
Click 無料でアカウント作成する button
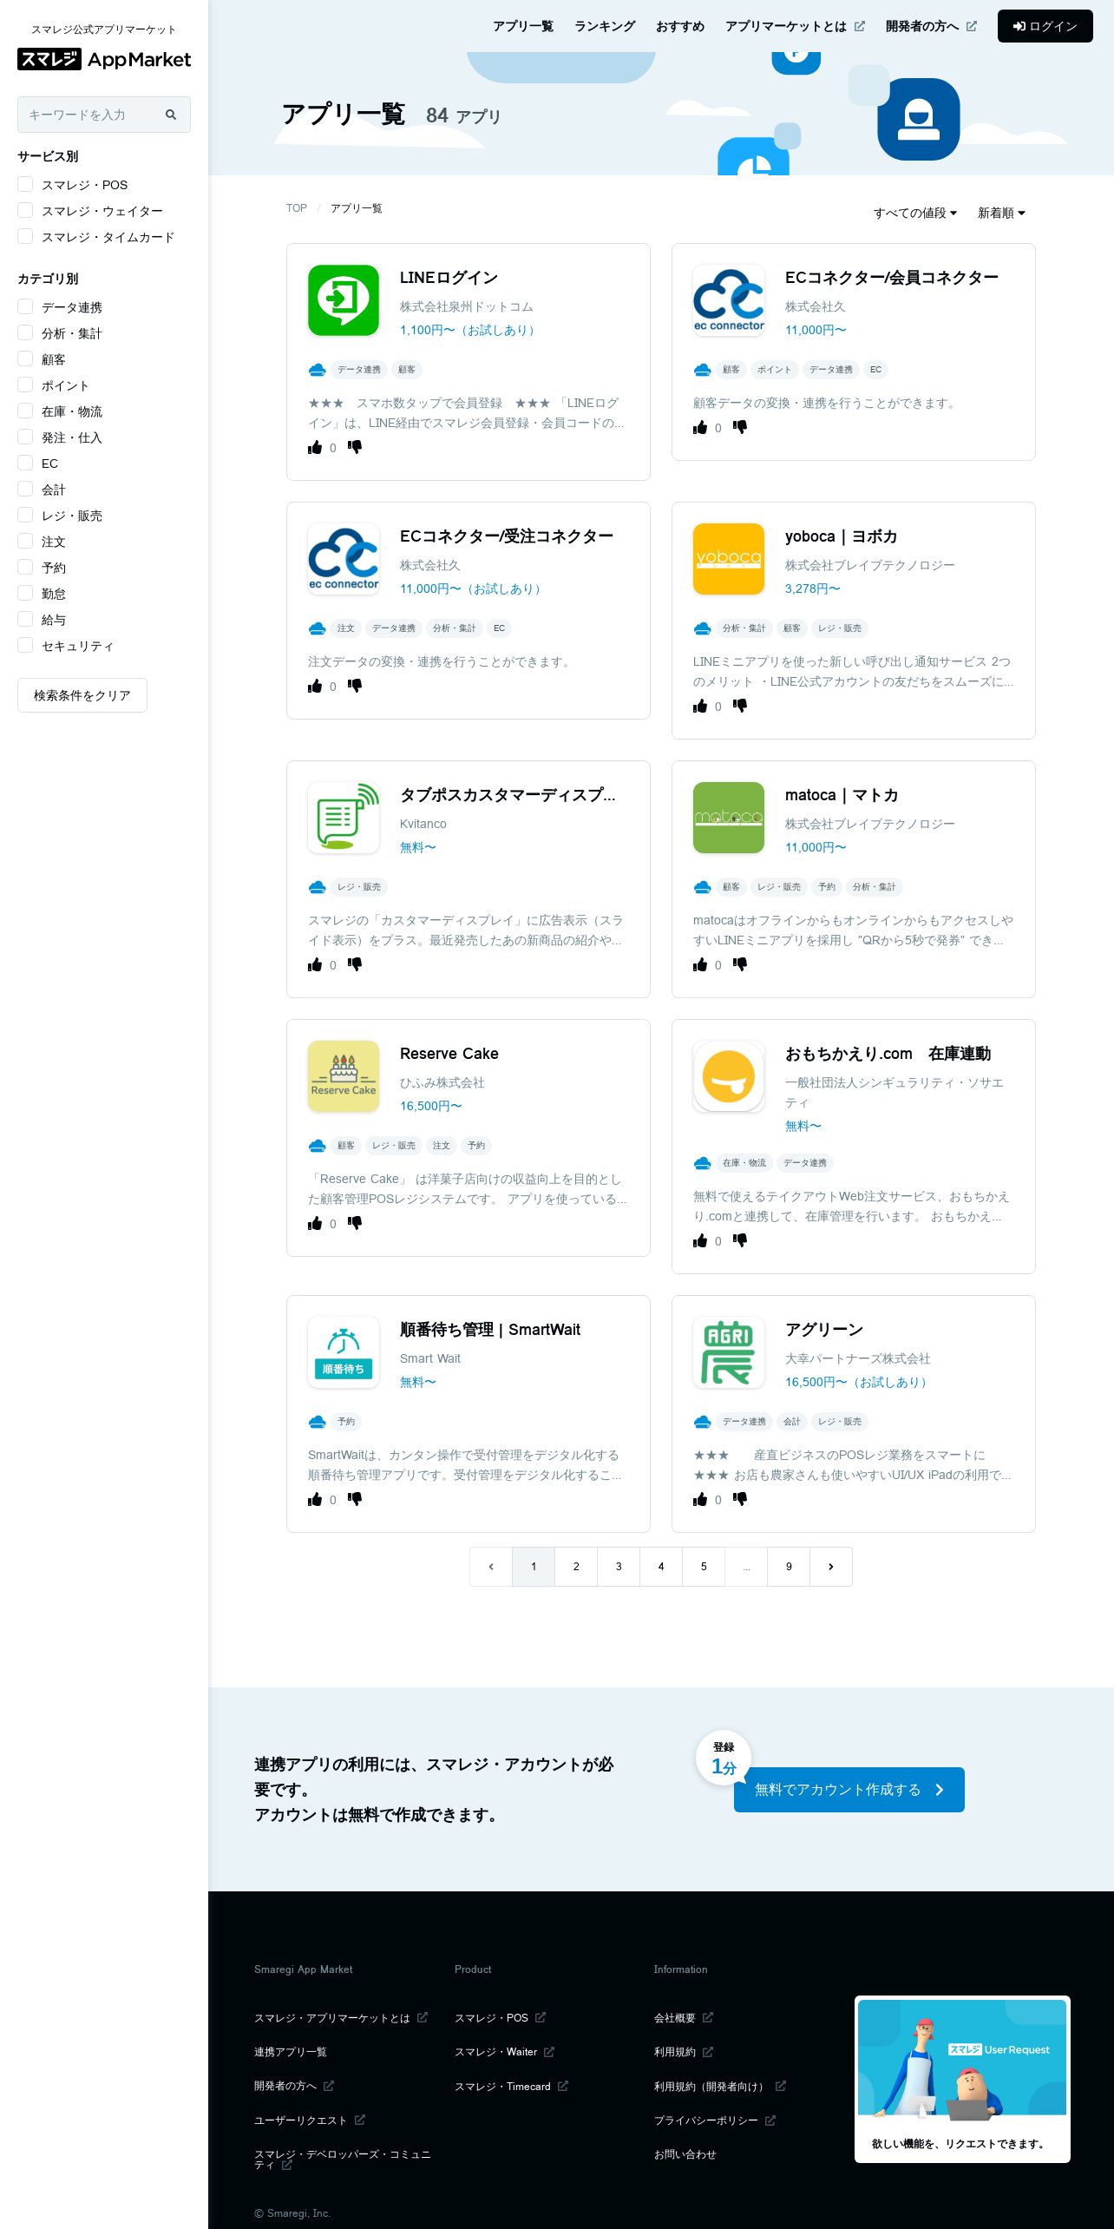click(849, 1790)
